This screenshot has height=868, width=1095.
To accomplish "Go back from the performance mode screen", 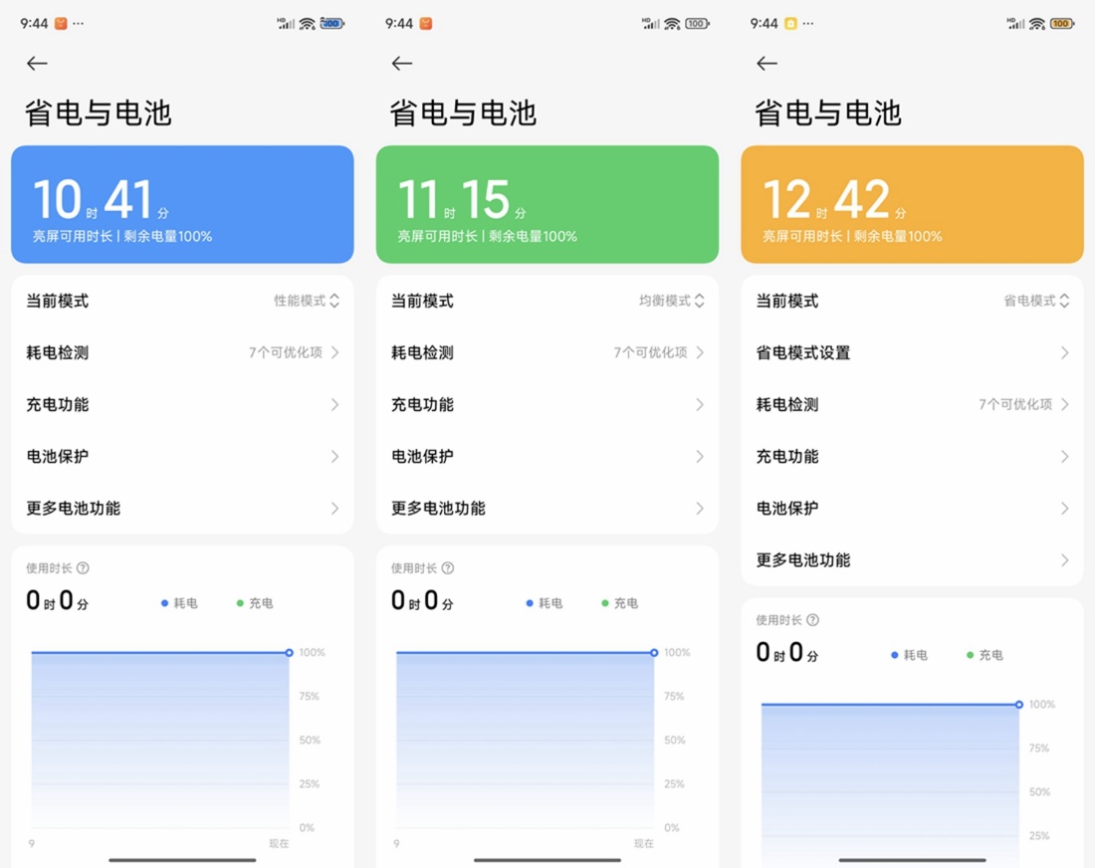I will [x=37, y=64].
